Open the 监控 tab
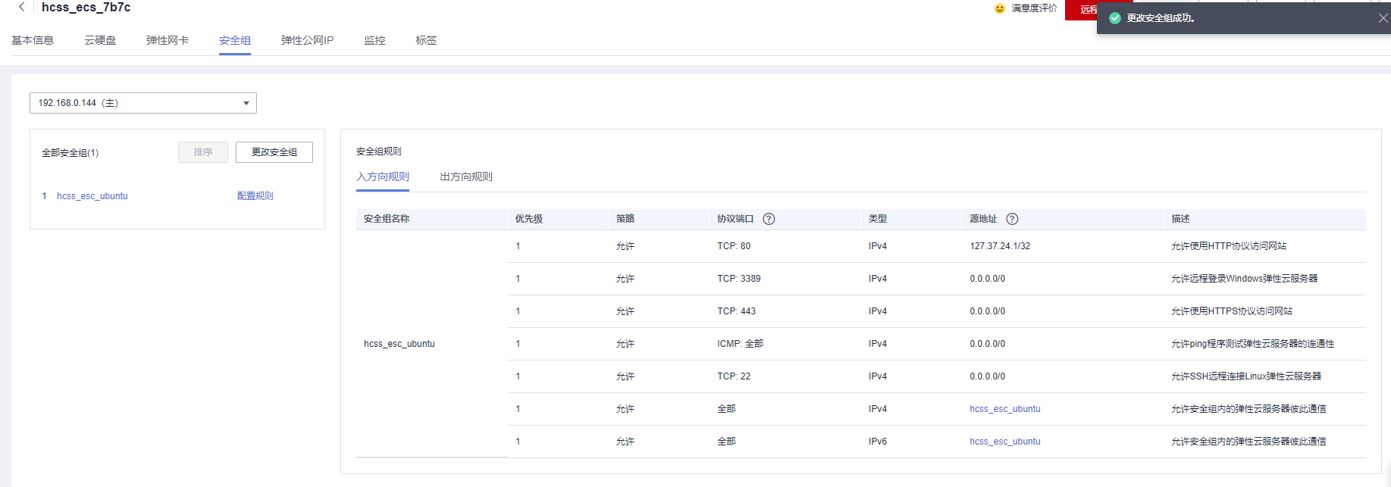This screenshot has height=487, width=1391. (x=374, y=40)
